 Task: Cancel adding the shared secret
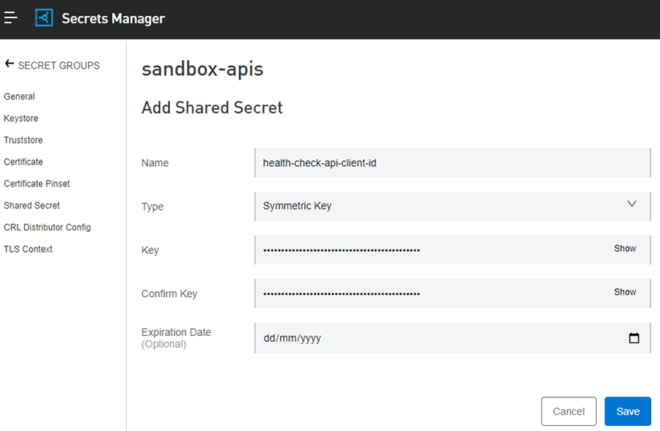[568, 411]
